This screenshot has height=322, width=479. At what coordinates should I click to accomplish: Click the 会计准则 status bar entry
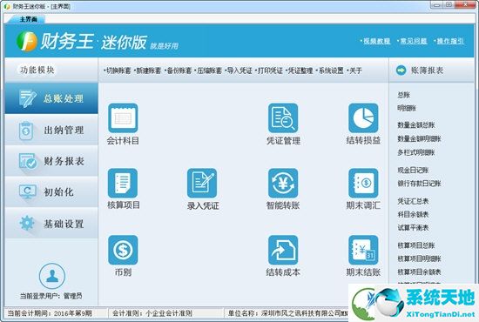(x=152, y=313)
